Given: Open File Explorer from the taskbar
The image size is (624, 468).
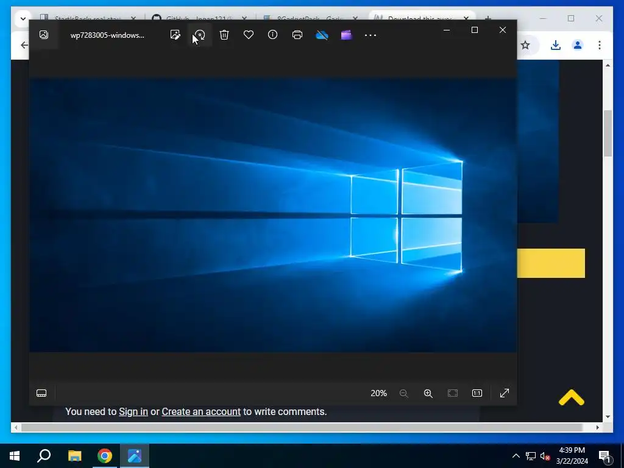Looking at the screenshot, I should coord(74,456).
